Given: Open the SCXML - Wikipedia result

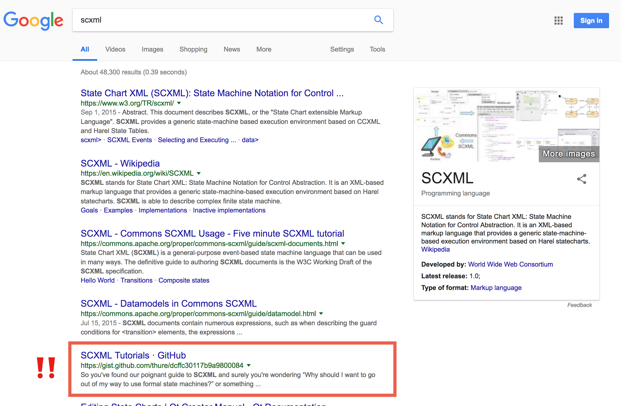Looking at the screenshot, I should point(120,163).
